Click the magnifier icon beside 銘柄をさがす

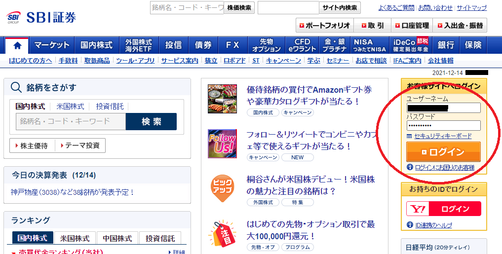click(16, 87)
